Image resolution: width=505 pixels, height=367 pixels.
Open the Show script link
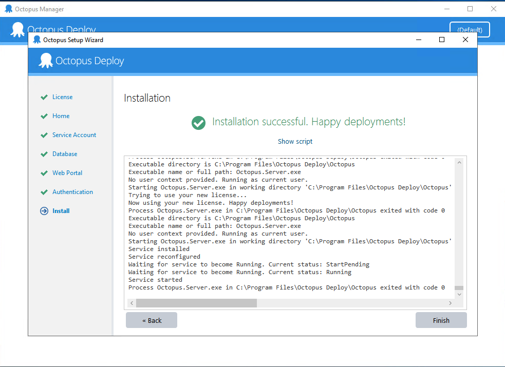(295, 141)
